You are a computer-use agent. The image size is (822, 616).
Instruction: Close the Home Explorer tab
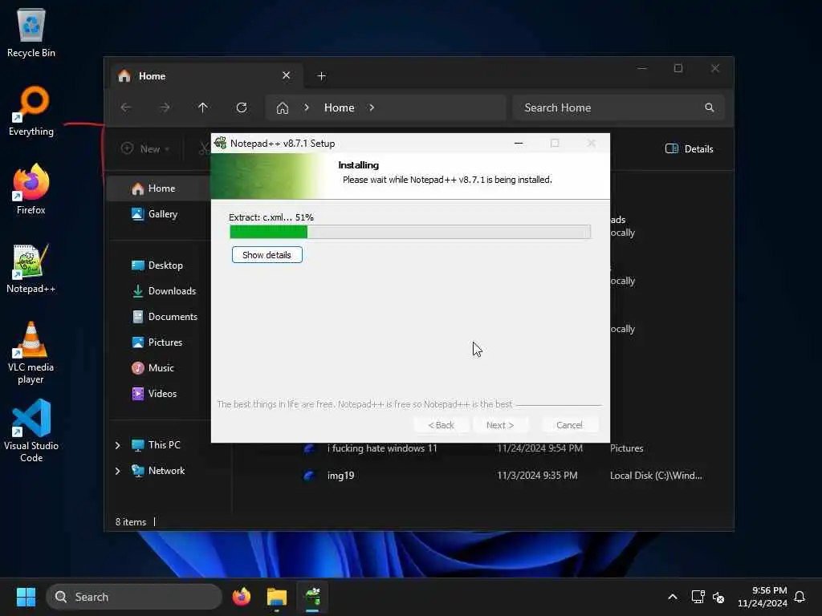(287, 75)
